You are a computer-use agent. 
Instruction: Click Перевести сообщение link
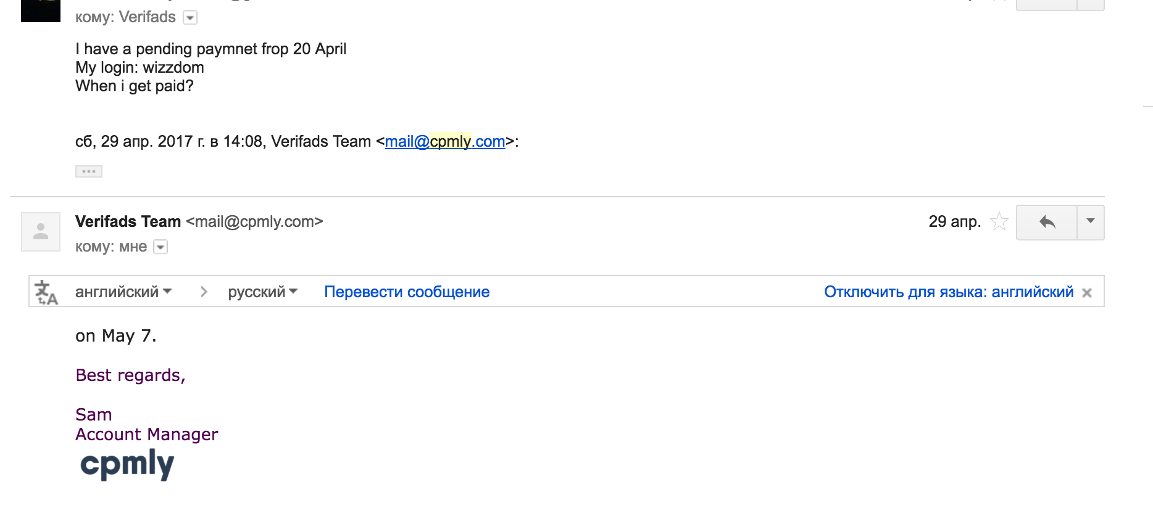tap(407, 292)
